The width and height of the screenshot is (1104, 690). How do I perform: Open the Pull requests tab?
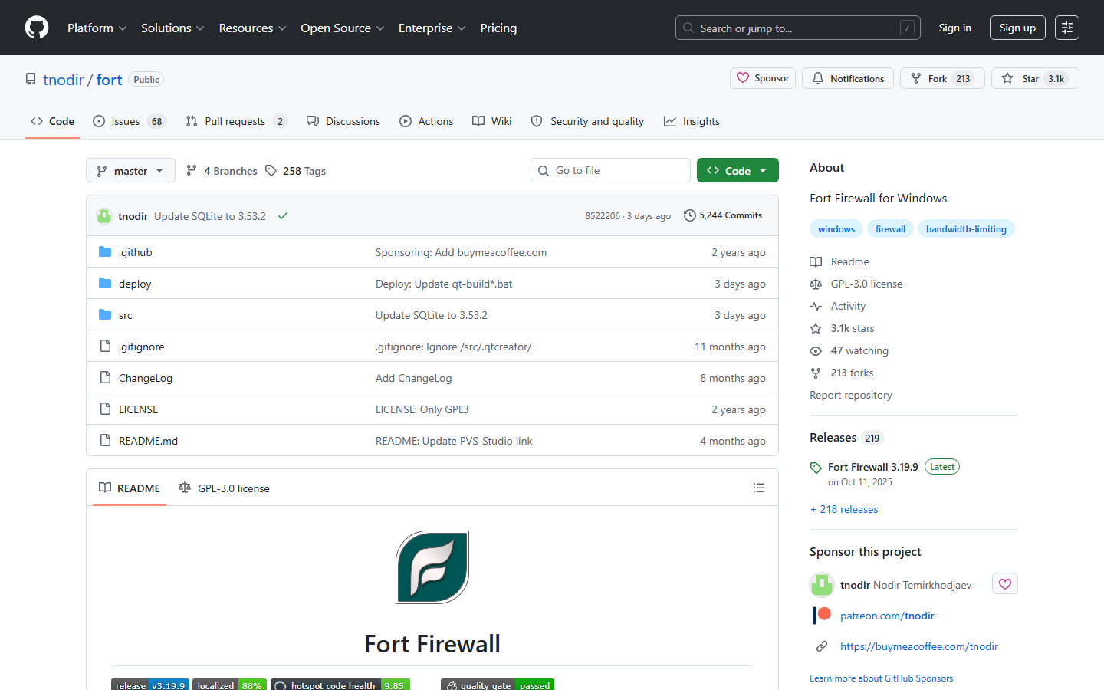coord(236,121)
